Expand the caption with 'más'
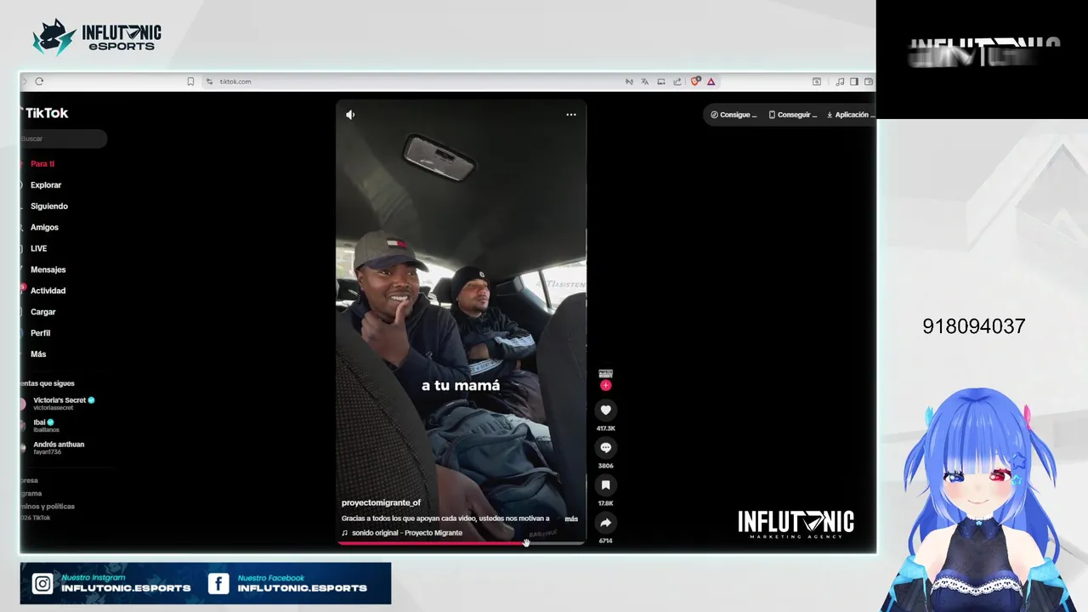This screenshot has height=612, width=1088. point(571,518)
